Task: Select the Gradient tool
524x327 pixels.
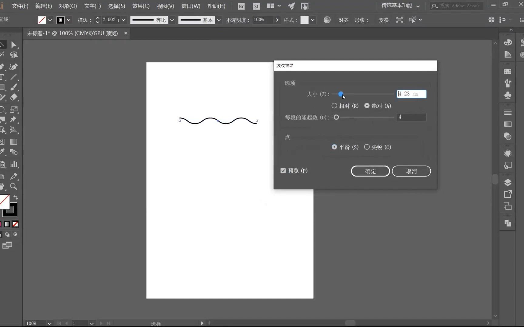Action: coord(14,142)
